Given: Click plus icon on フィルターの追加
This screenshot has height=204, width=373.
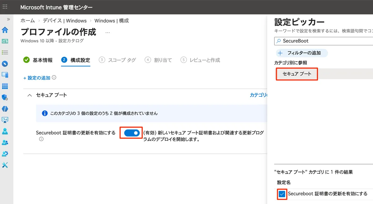Looking at the screenshot, I should click(280, 53).
